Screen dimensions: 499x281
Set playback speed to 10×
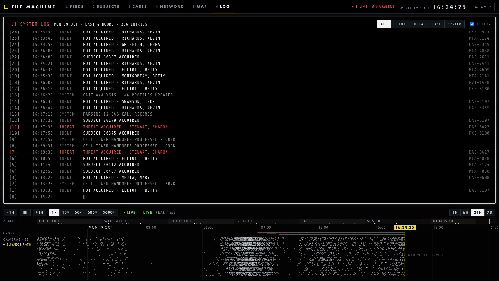[65, 212]
